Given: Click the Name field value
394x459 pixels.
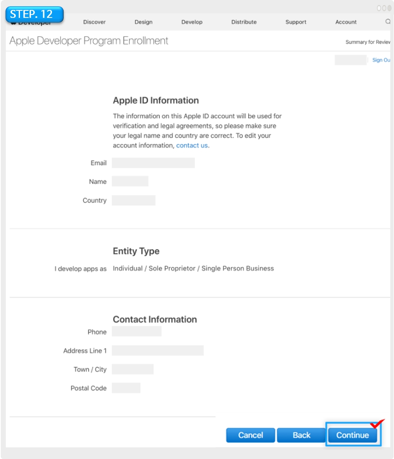Looking at the screenshot, I should coord(130,181).
